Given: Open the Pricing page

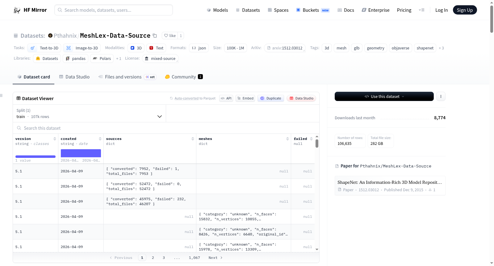Looking at the screenshot, I should (404, 10).
